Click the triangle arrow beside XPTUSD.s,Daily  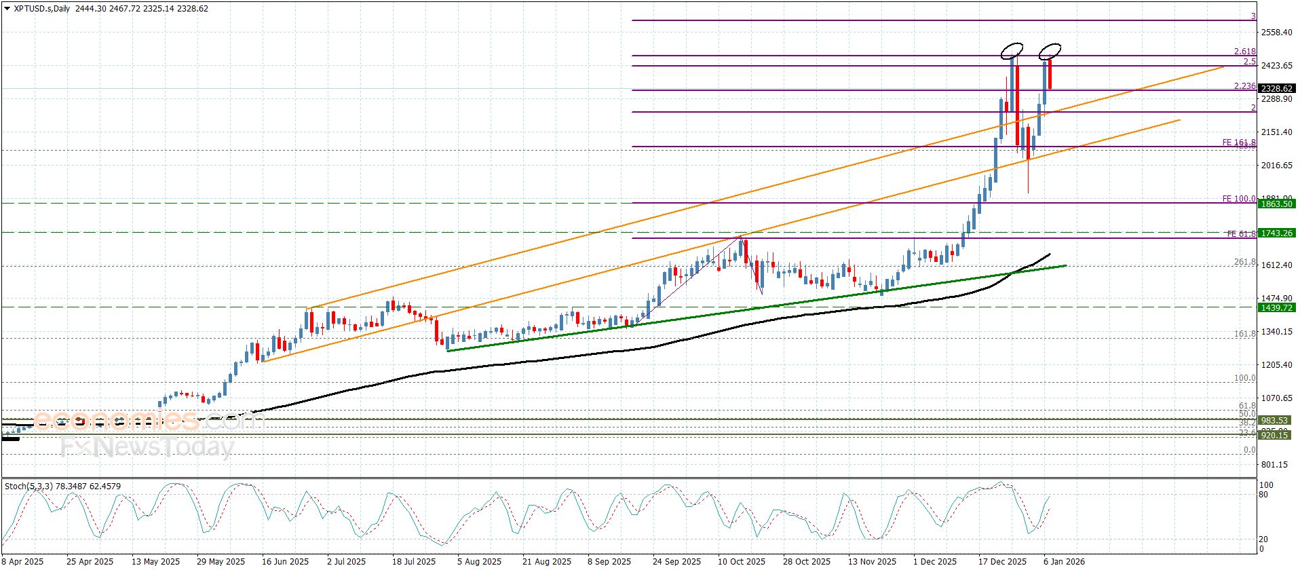tap(7, 9)
